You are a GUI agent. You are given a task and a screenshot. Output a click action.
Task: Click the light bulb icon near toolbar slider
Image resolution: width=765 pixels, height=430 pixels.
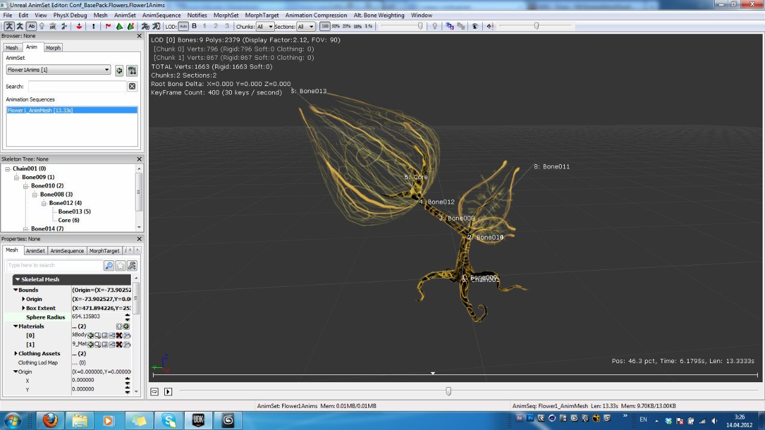[434, 26]
